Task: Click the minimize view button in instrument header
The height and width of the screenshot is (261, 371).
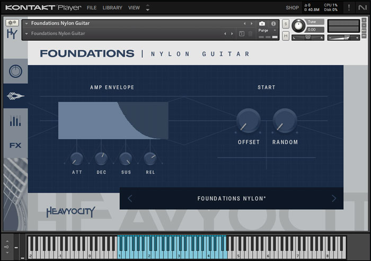Action: pyautogui.click(x=364, y=25)
